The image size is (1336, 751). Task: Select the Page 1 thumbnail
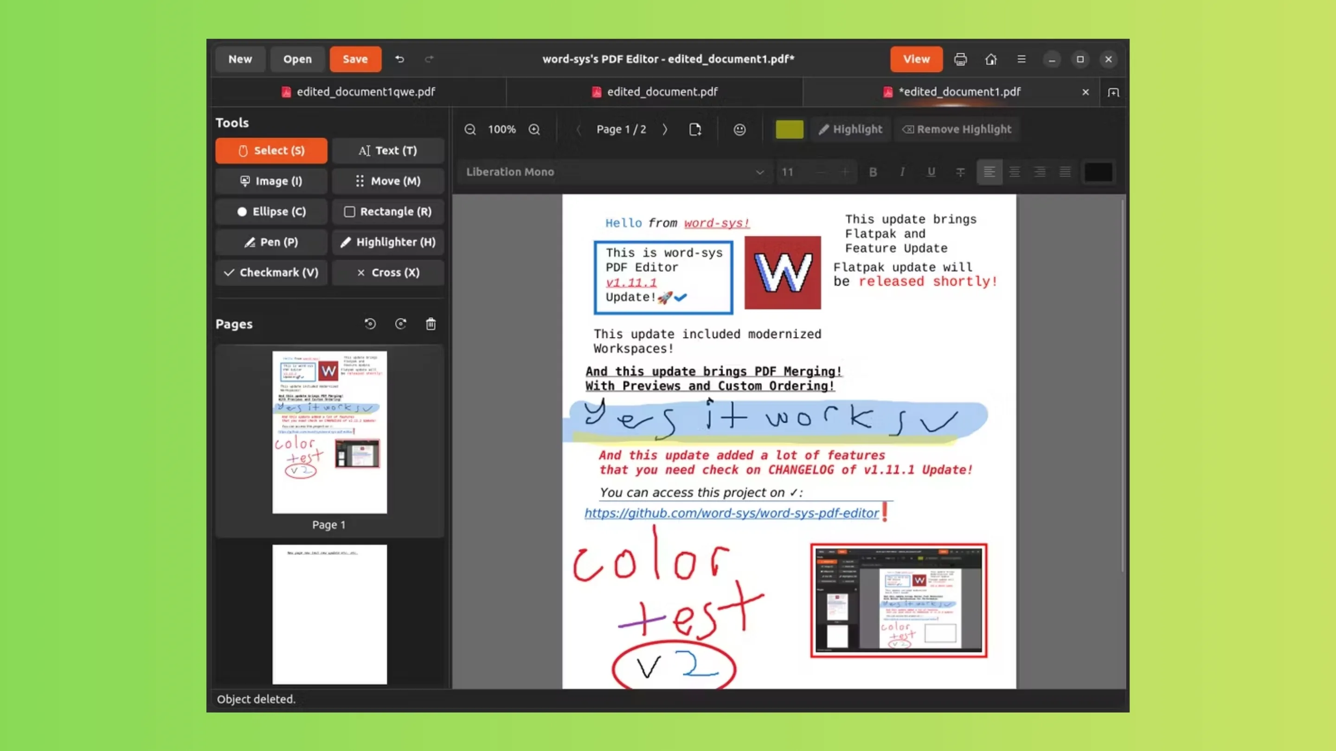click(x=329, y=432)
